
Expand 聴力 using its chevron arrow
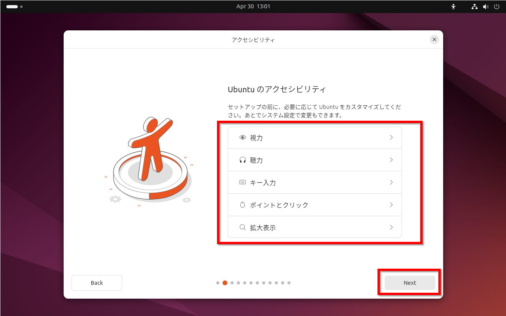point(391,160)
